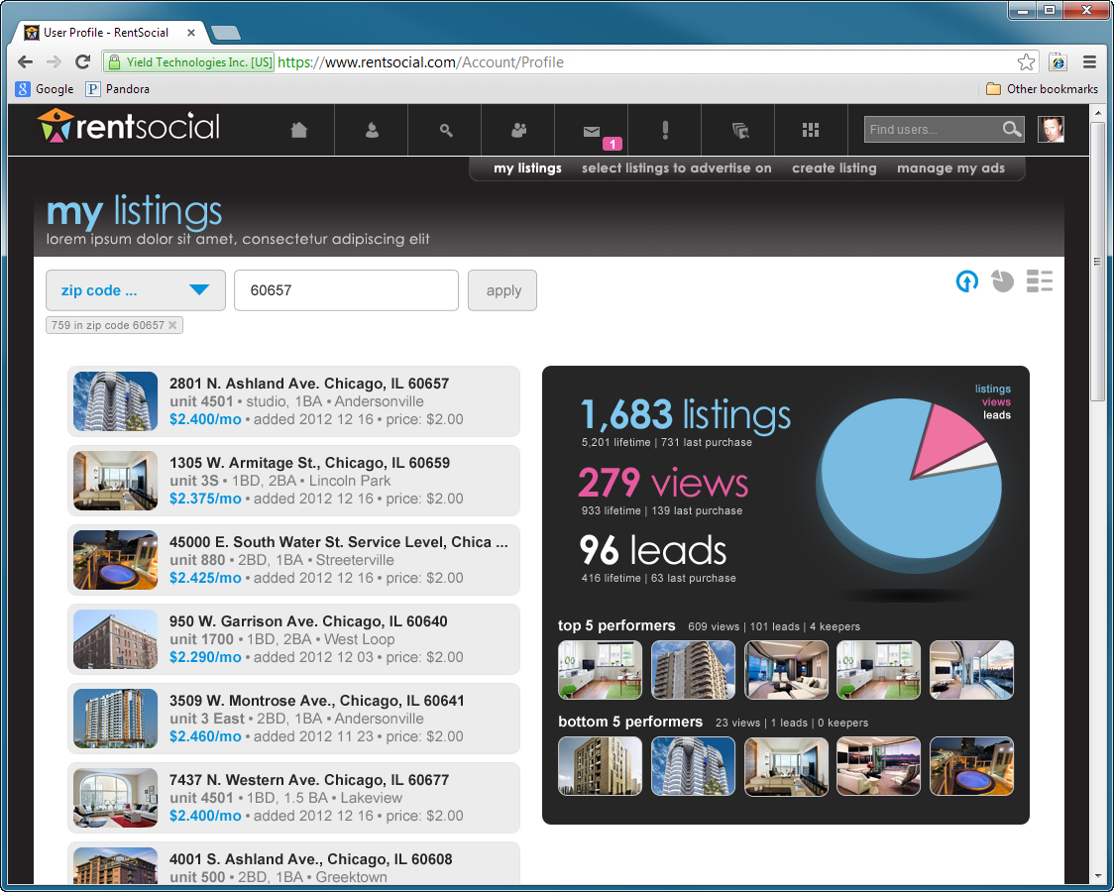Switch to pie chart view icon
Screen dimensions: 1114x892
click(x=1002, y=281)
